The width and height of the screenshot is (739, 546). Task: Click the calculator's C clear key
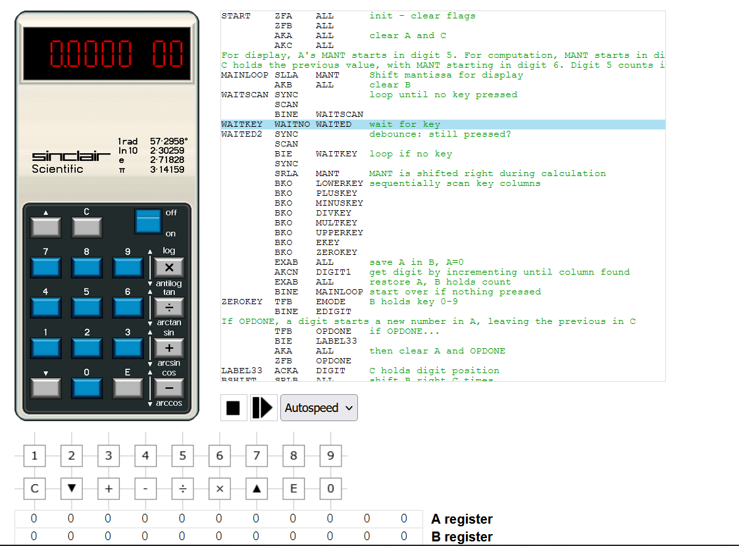click(x=87, y=227)
